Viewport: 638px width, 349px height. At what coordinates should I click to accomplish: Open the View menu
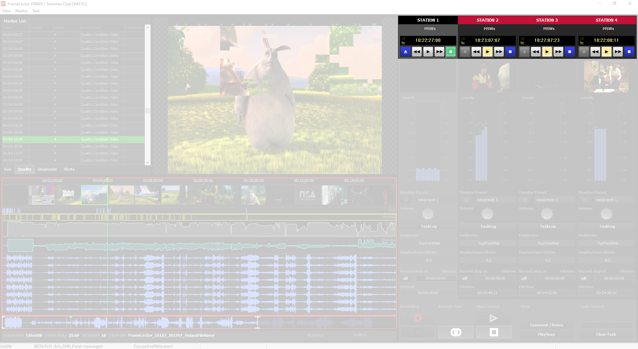point(6,11)
